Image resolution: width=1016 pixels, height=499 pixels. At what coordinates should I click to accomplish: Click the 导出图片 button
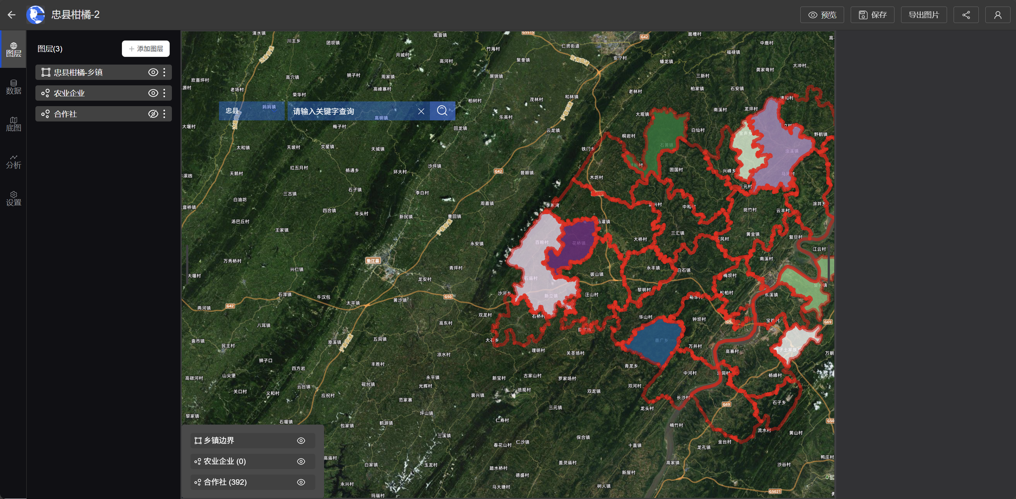923,15
